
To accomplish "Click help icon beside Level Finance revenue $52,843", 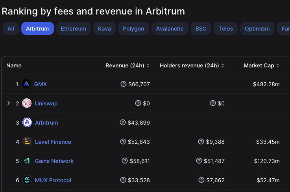I will click(x=123, y=142).
